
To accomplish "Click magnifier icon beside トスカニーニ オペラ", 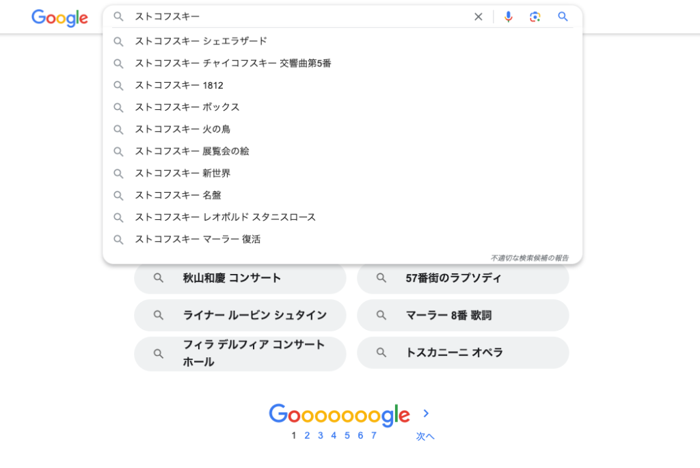I will [381, 353].
